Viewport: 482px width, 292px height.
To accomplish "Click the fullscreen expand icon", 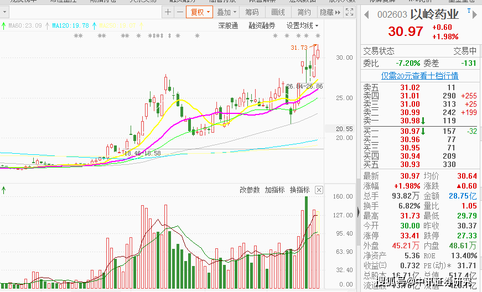I will click(350, 12).
